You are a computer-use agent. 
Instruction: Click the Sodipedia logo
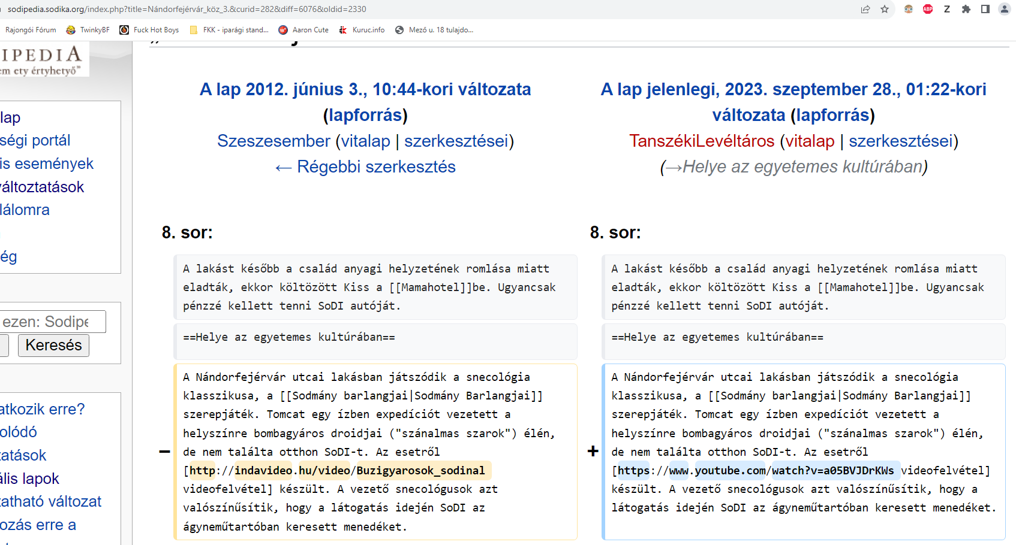click(x=43, y=60)
